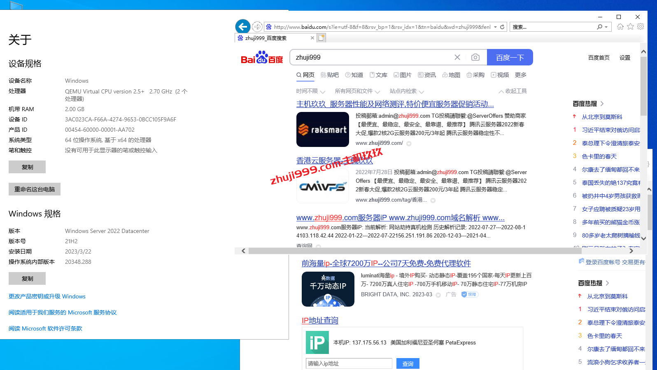Image resolution: width=657 pixels, height=370 pixels.
Task: Open 百度首页 link
Action: [599, 58]
